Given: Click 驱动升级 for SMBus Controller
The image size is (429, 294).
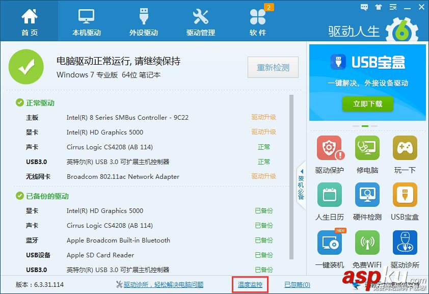Looking at the screenshot, I should (263, 117).
